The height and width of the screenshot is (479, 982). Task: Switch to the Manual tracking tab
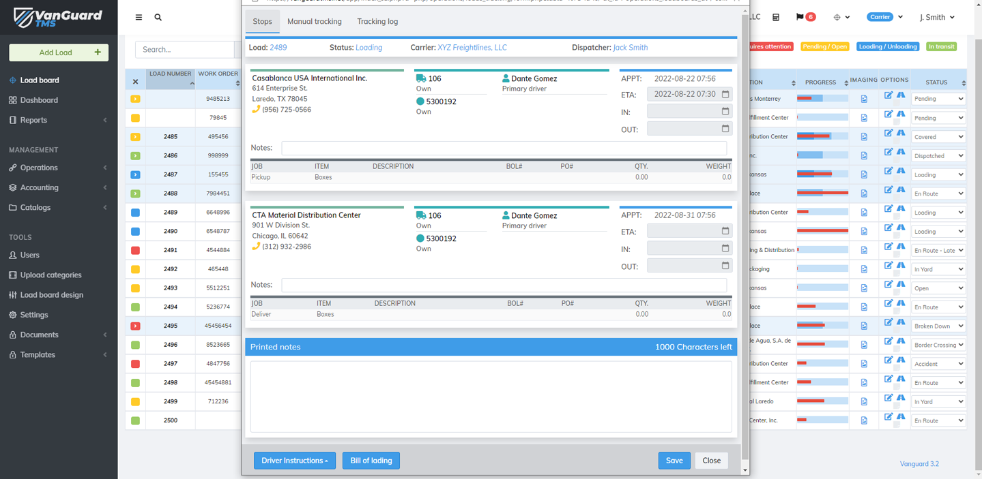coord(315,22)
